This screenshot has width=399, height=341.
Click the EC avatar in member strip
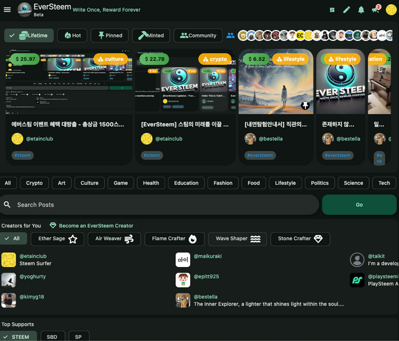pyautogui.click(x=300, y=35)
